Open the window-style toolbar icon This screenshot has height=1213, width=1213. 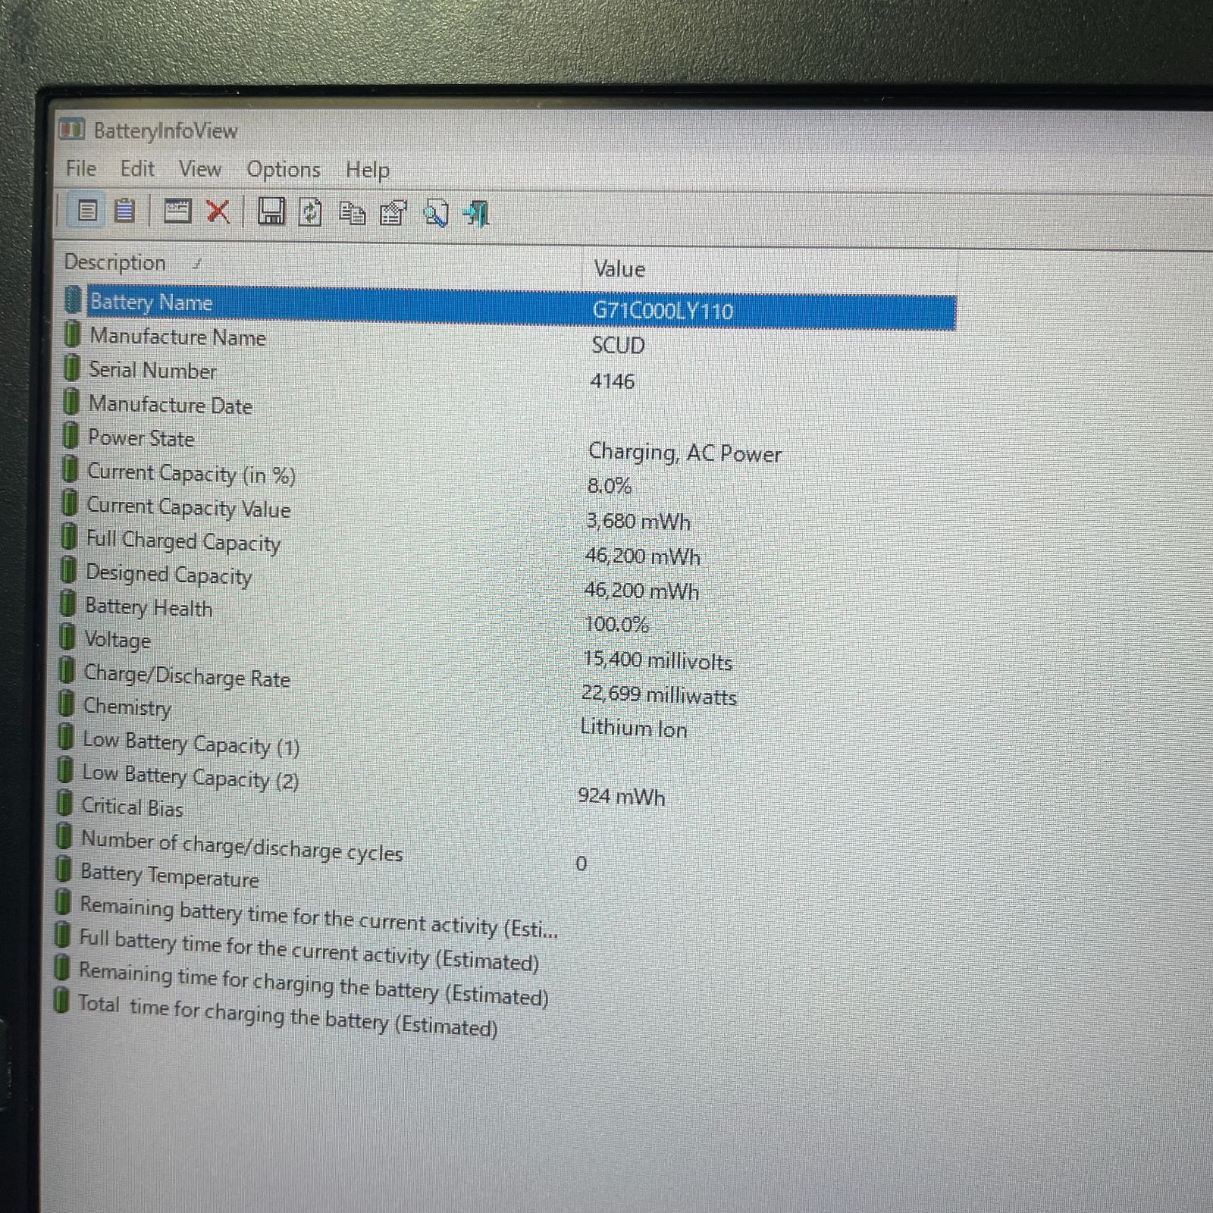coord(177,211)
